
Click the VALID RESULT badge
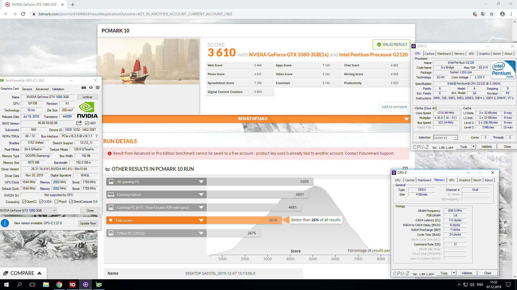click(x=392, y=44)
